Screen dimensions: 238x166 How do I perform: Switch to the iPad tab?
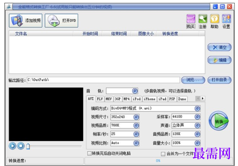click(162, 99)
